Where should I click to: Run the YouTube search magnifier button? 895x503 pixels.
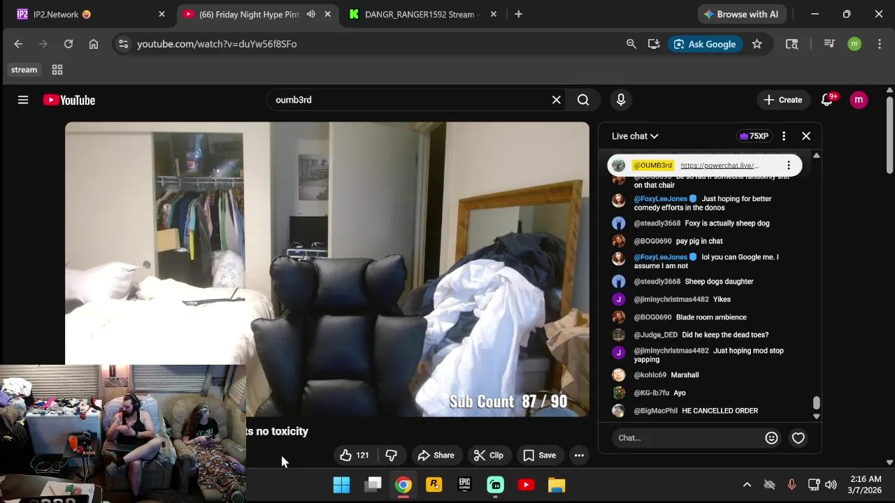[583, 100]
